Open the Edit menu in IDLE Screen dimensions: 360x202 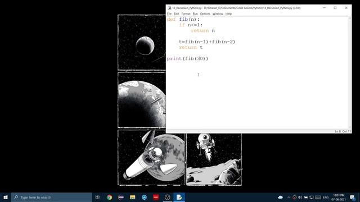click(x=176, y=13)
